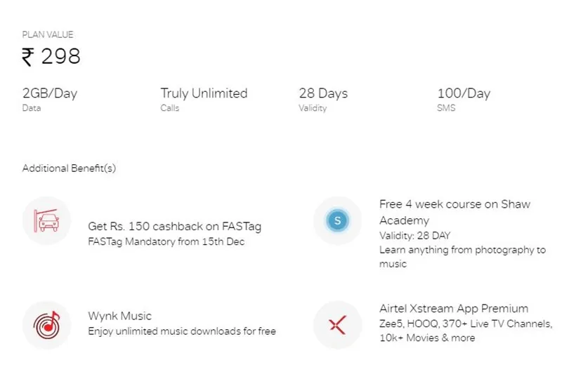Click the ₹ 298 plan value amount
The width and height of the screenshot is (576, 379).
51,57
